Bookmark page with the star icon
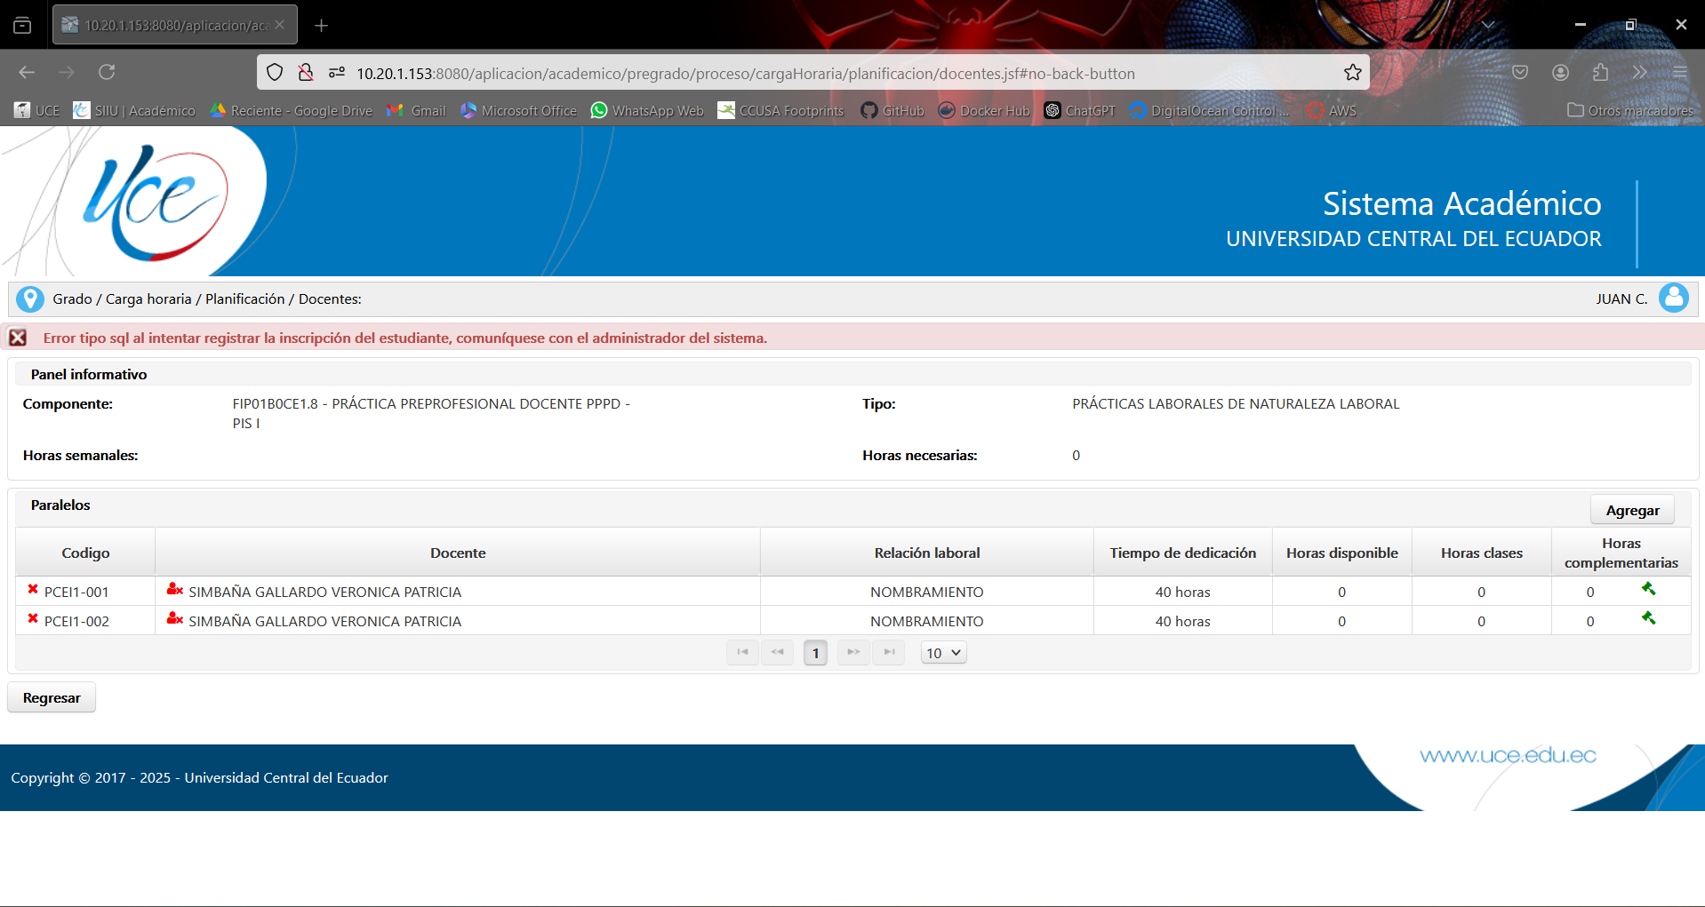This screenshot has height=907, width=1705. [1352, 73]
